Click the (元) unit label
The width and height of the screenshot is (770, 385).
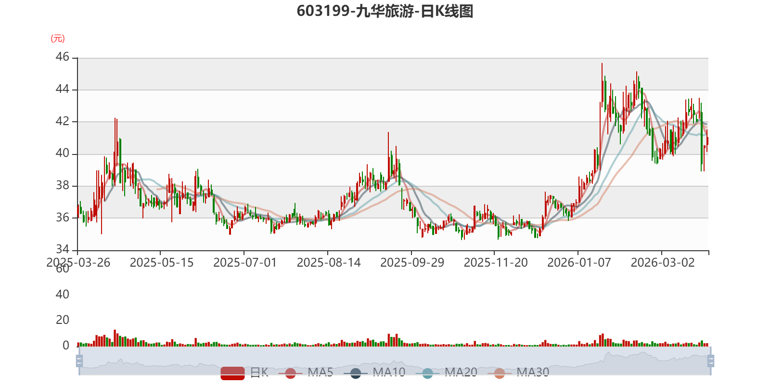tap(58, 38)
